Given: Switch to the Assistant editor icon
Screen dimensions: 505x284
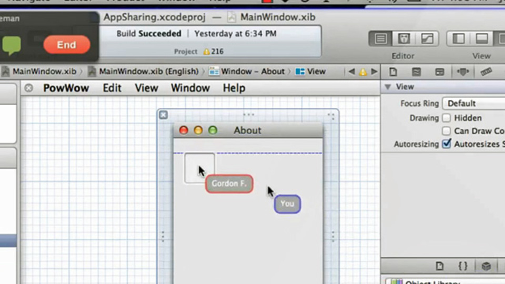Looking at the screenshot, I should click(x=404, y=38).
